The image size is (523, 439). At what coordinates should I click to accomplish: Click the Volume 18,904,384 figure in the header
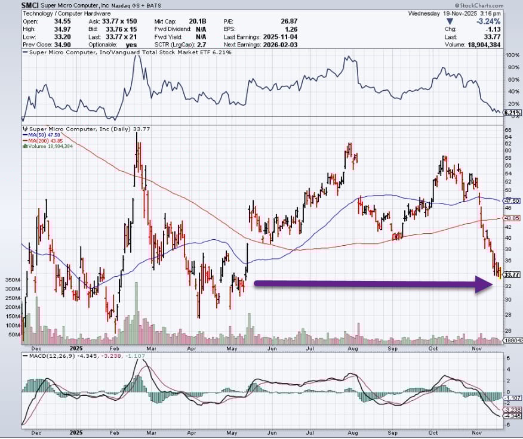(484, 45)
